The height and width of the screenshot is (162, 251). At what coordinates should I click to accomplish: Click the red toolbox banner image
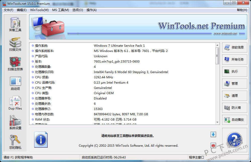point(53,28)
